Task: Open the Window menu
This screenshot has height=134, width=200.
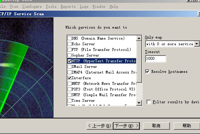Action: [x=99, y=6]
